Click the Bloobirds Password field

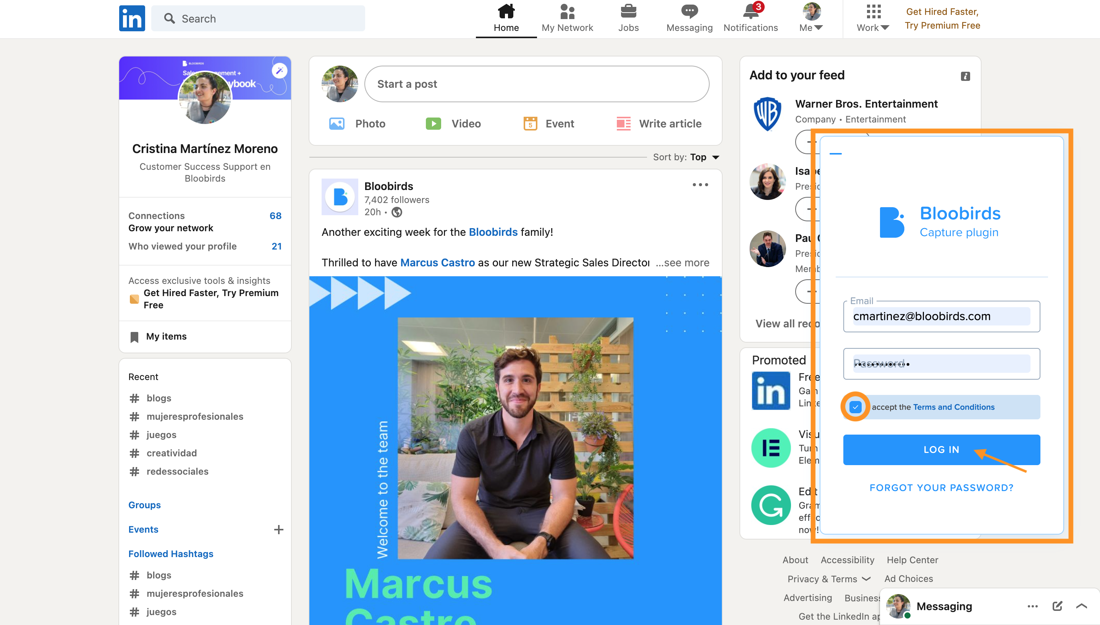(941, 364)
